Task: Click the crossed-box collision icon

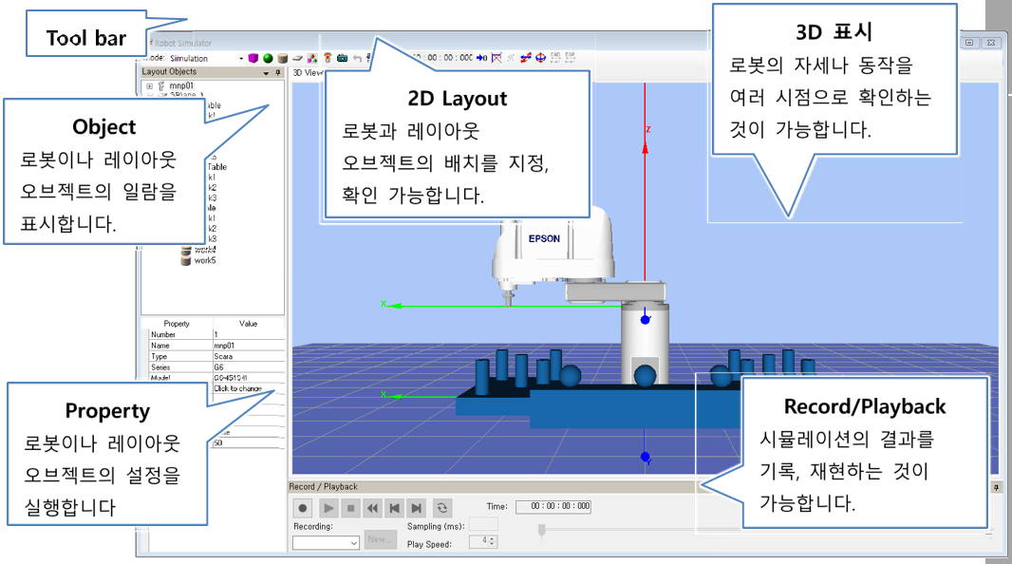Action: coord(497,57)
